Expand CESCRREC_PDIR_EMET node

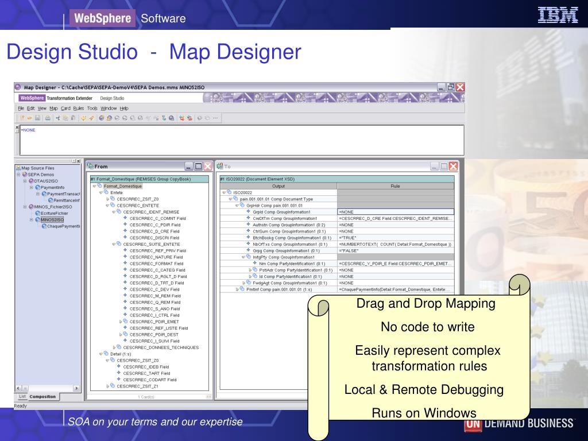tap(121, 322)
